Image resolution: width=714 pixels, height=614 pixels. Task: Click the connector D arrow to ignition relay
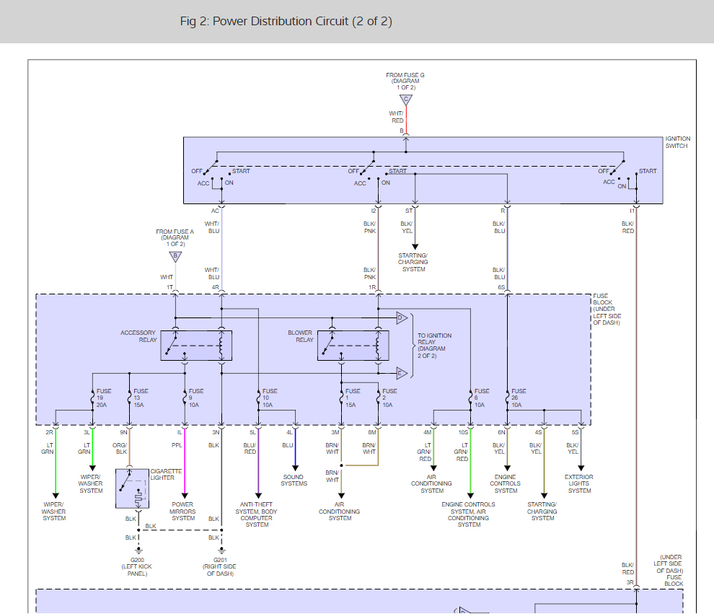coord(402,318)
